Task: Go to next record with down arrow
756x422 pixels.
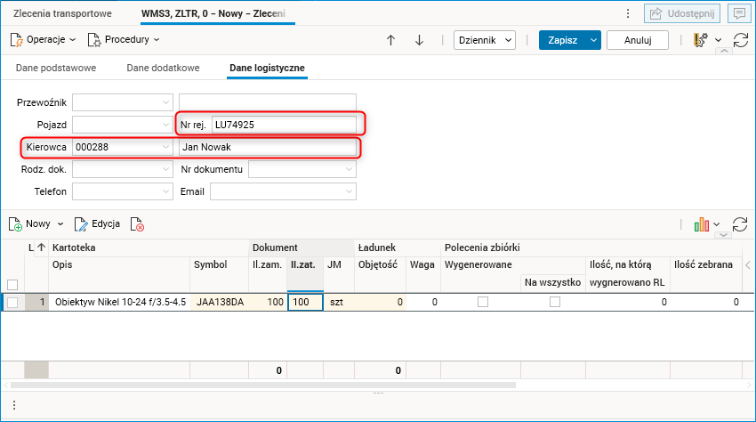Action: click(420, 40)
